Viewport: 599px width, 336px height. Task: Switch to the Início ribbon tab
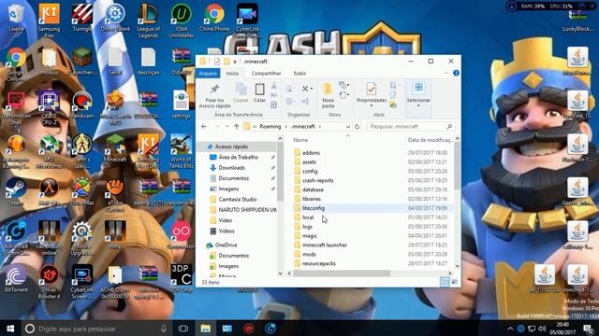232,73
